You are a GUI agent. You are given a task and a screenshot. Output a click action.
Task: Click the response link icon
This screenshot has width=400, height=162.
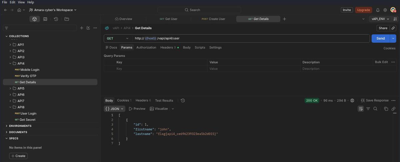coord(393,109)
